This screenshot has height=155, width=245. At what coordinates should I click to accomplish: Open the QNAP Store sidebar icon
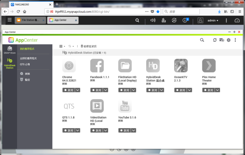[10, 50]
